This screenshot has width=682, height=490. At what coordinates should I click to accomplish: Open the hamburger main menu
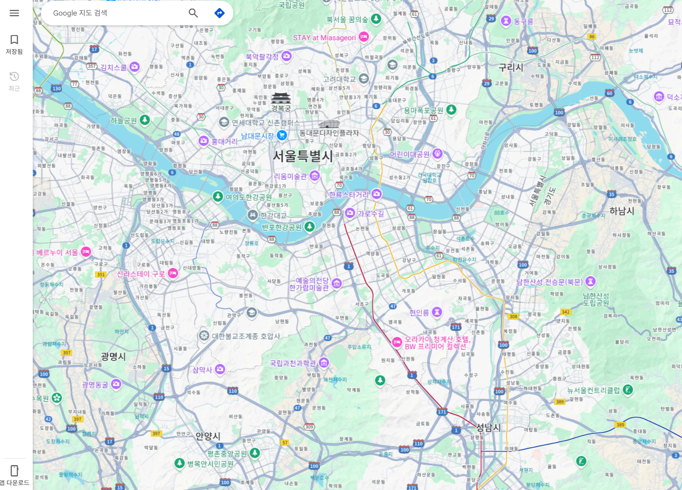coord(14,13)
